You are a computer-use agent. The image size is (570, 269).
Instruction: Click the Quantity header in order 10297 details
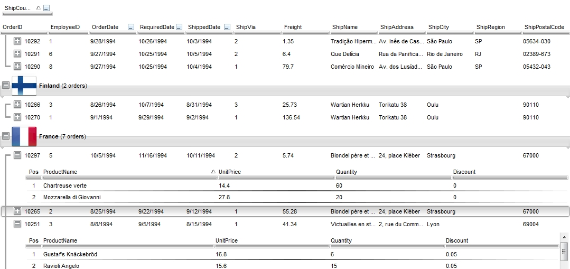pyautogui.click(x=347, y=172)
